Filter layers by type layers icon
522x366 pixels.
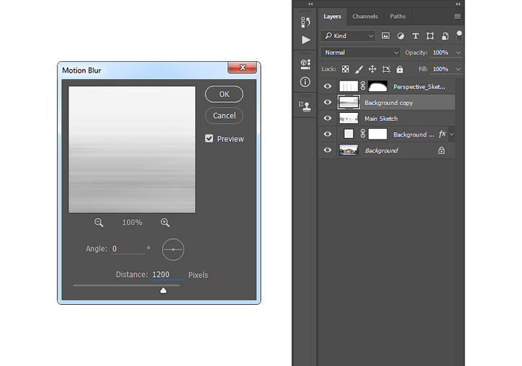[415, 36]
